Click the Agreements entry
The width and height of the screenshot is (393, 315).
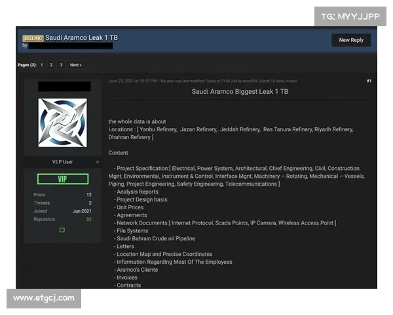coord(132,215)
